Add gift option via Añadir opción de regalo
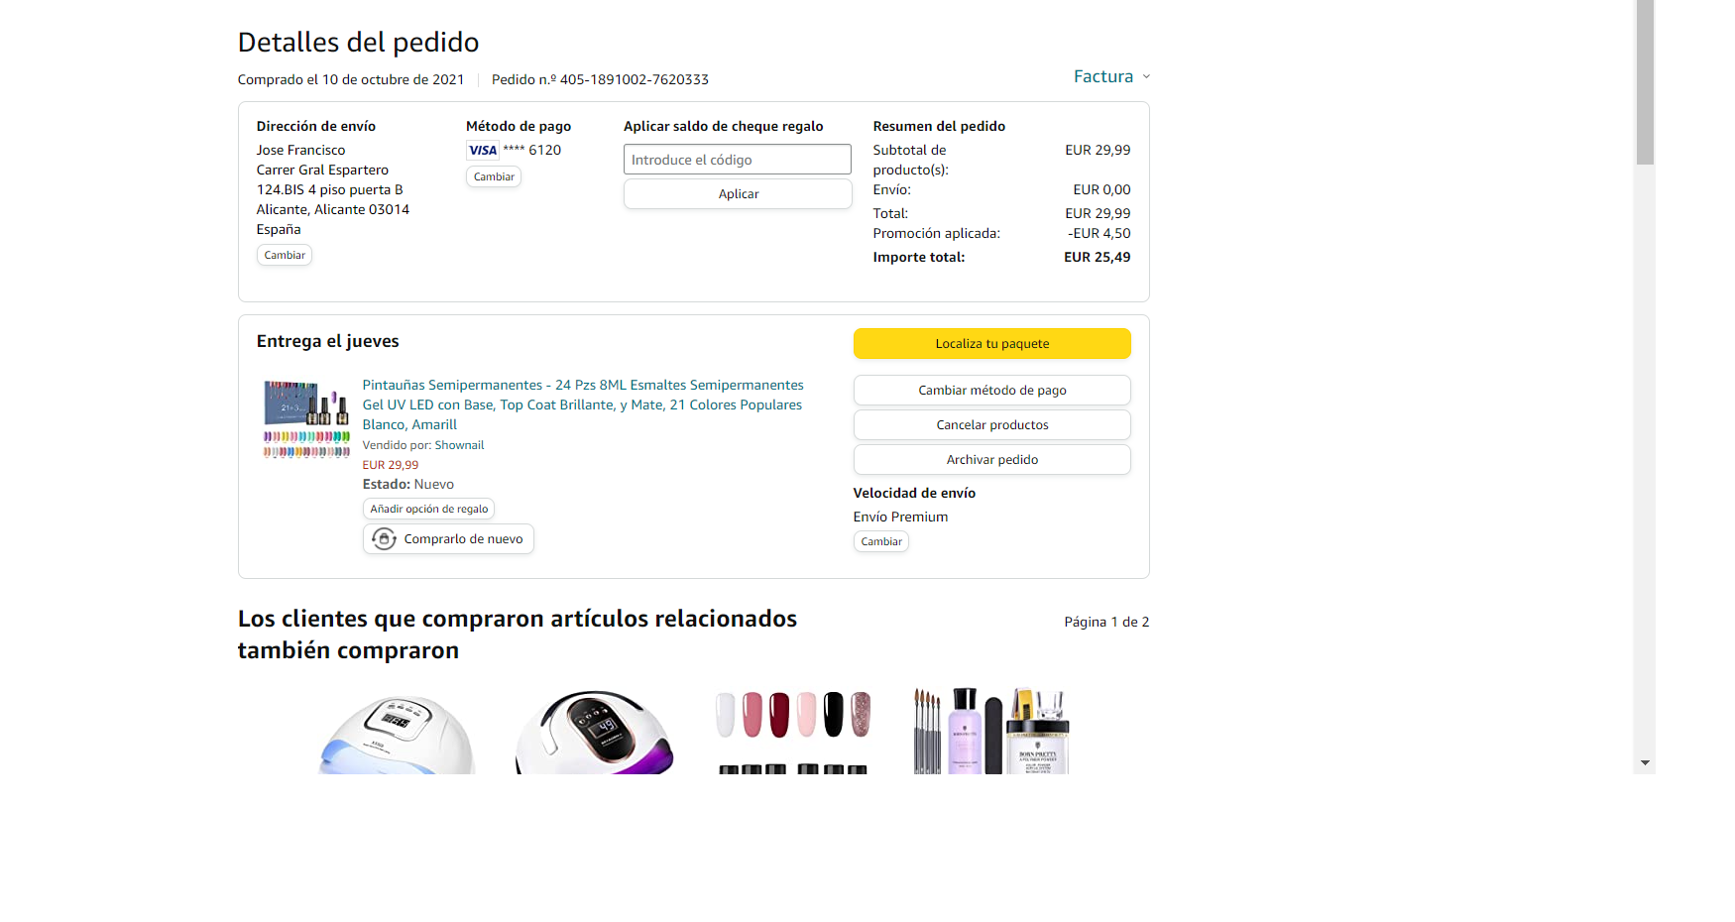 coord(428,509)
